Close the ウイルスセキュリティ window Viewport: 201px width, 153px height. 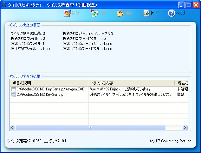click(196, 5)
